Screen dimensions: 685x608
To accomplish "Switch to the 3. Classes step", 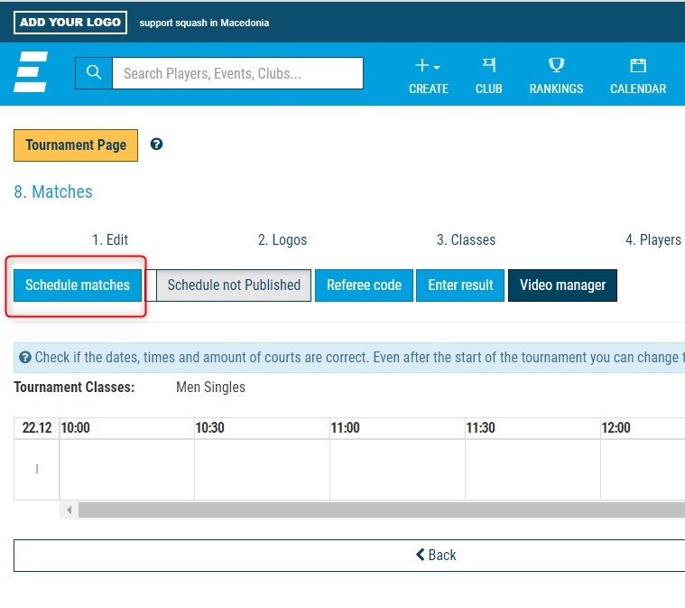I will (466, 239).
